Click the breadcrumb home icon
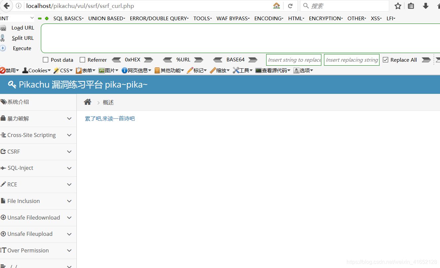Viewport: 440px width, 268px height. [x=88, y=102]
